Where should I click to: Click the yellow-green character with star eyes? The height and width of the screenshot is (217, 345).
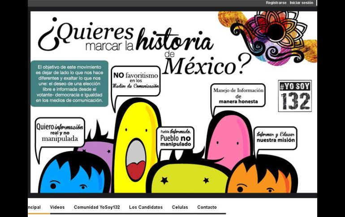tap(186, 177)
